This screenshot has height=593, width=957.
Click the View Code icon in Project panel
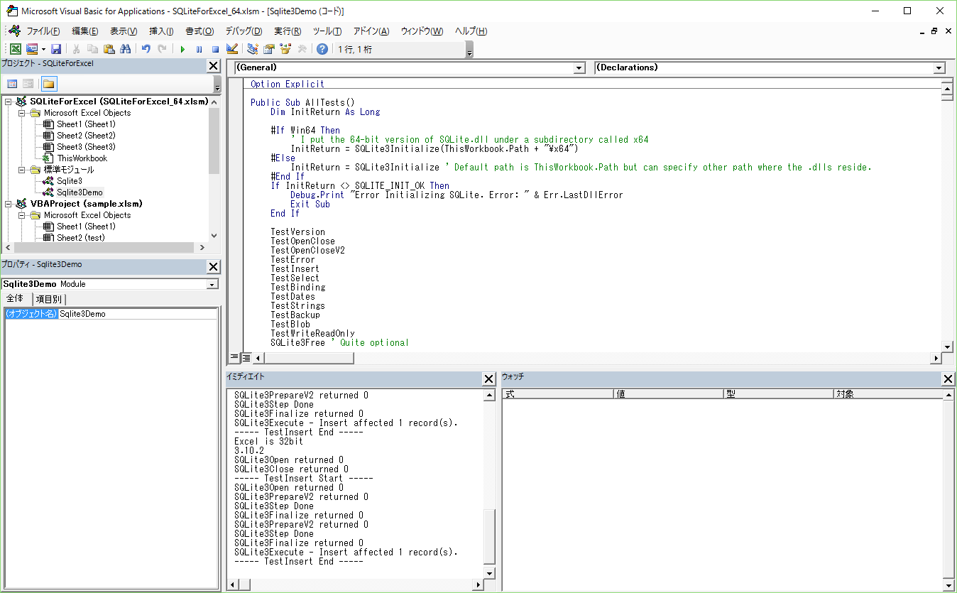[13, 83]
